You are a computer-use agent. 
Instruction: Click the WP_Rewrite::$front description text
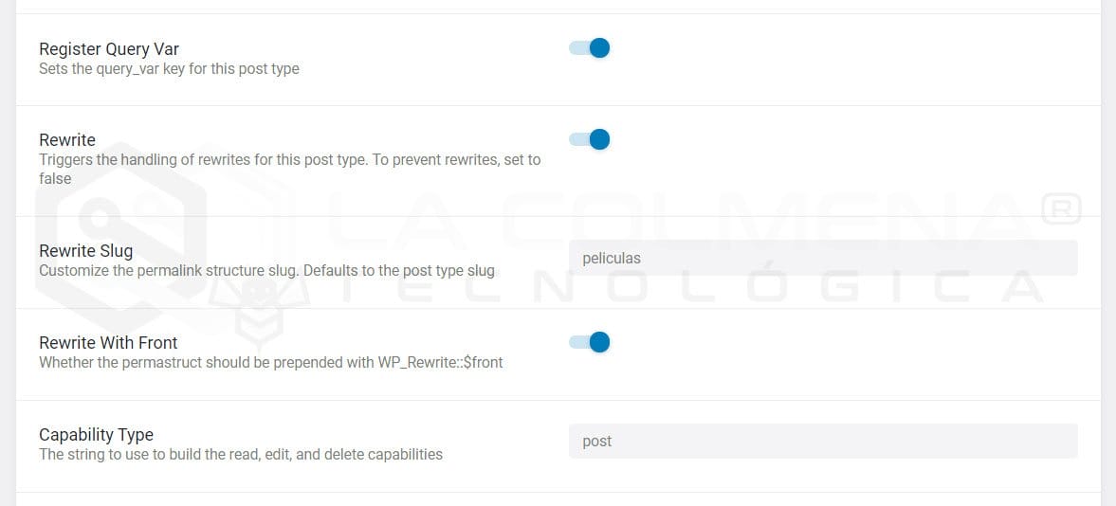point(270,363)
